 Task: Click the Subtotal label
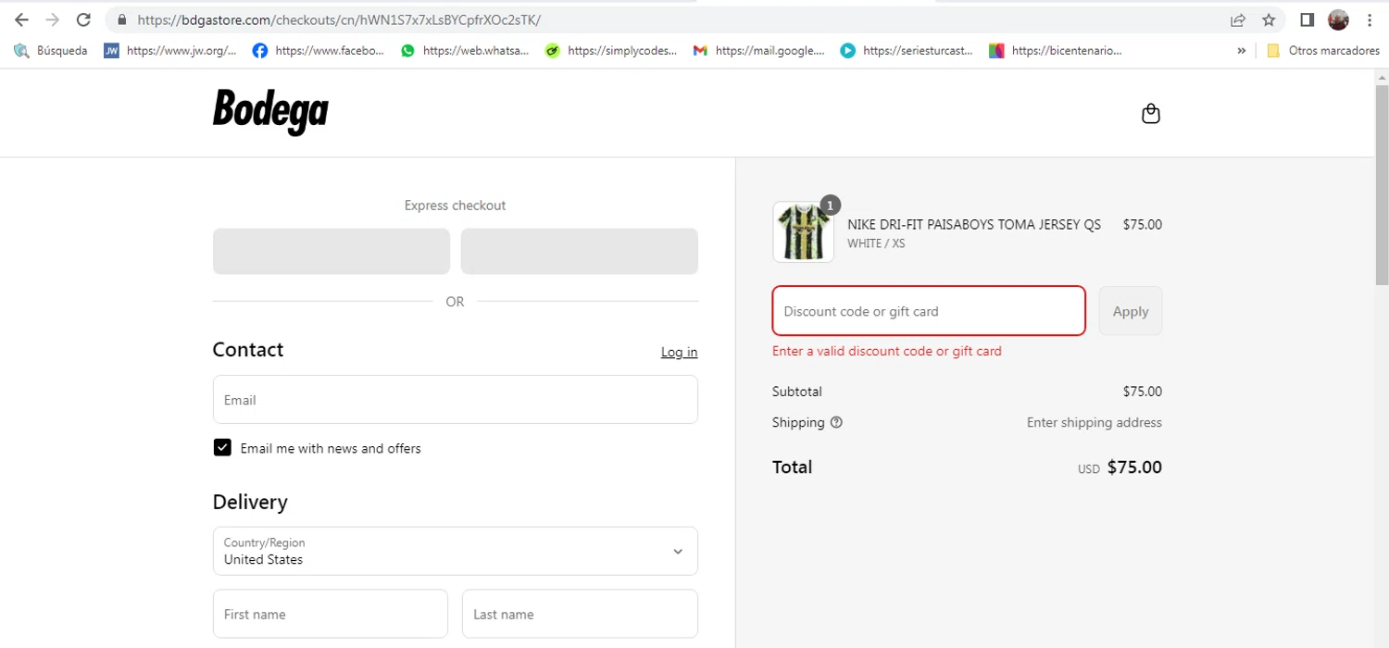coord(797,392)
